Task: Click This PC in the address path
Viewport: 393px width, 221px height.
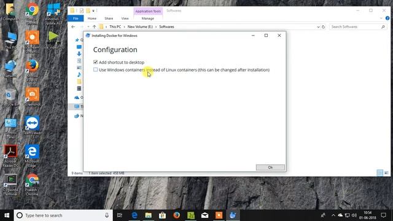Action: click(115, 27)
